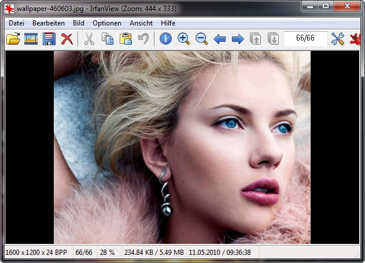Open the Bild menu

point(79,23)
